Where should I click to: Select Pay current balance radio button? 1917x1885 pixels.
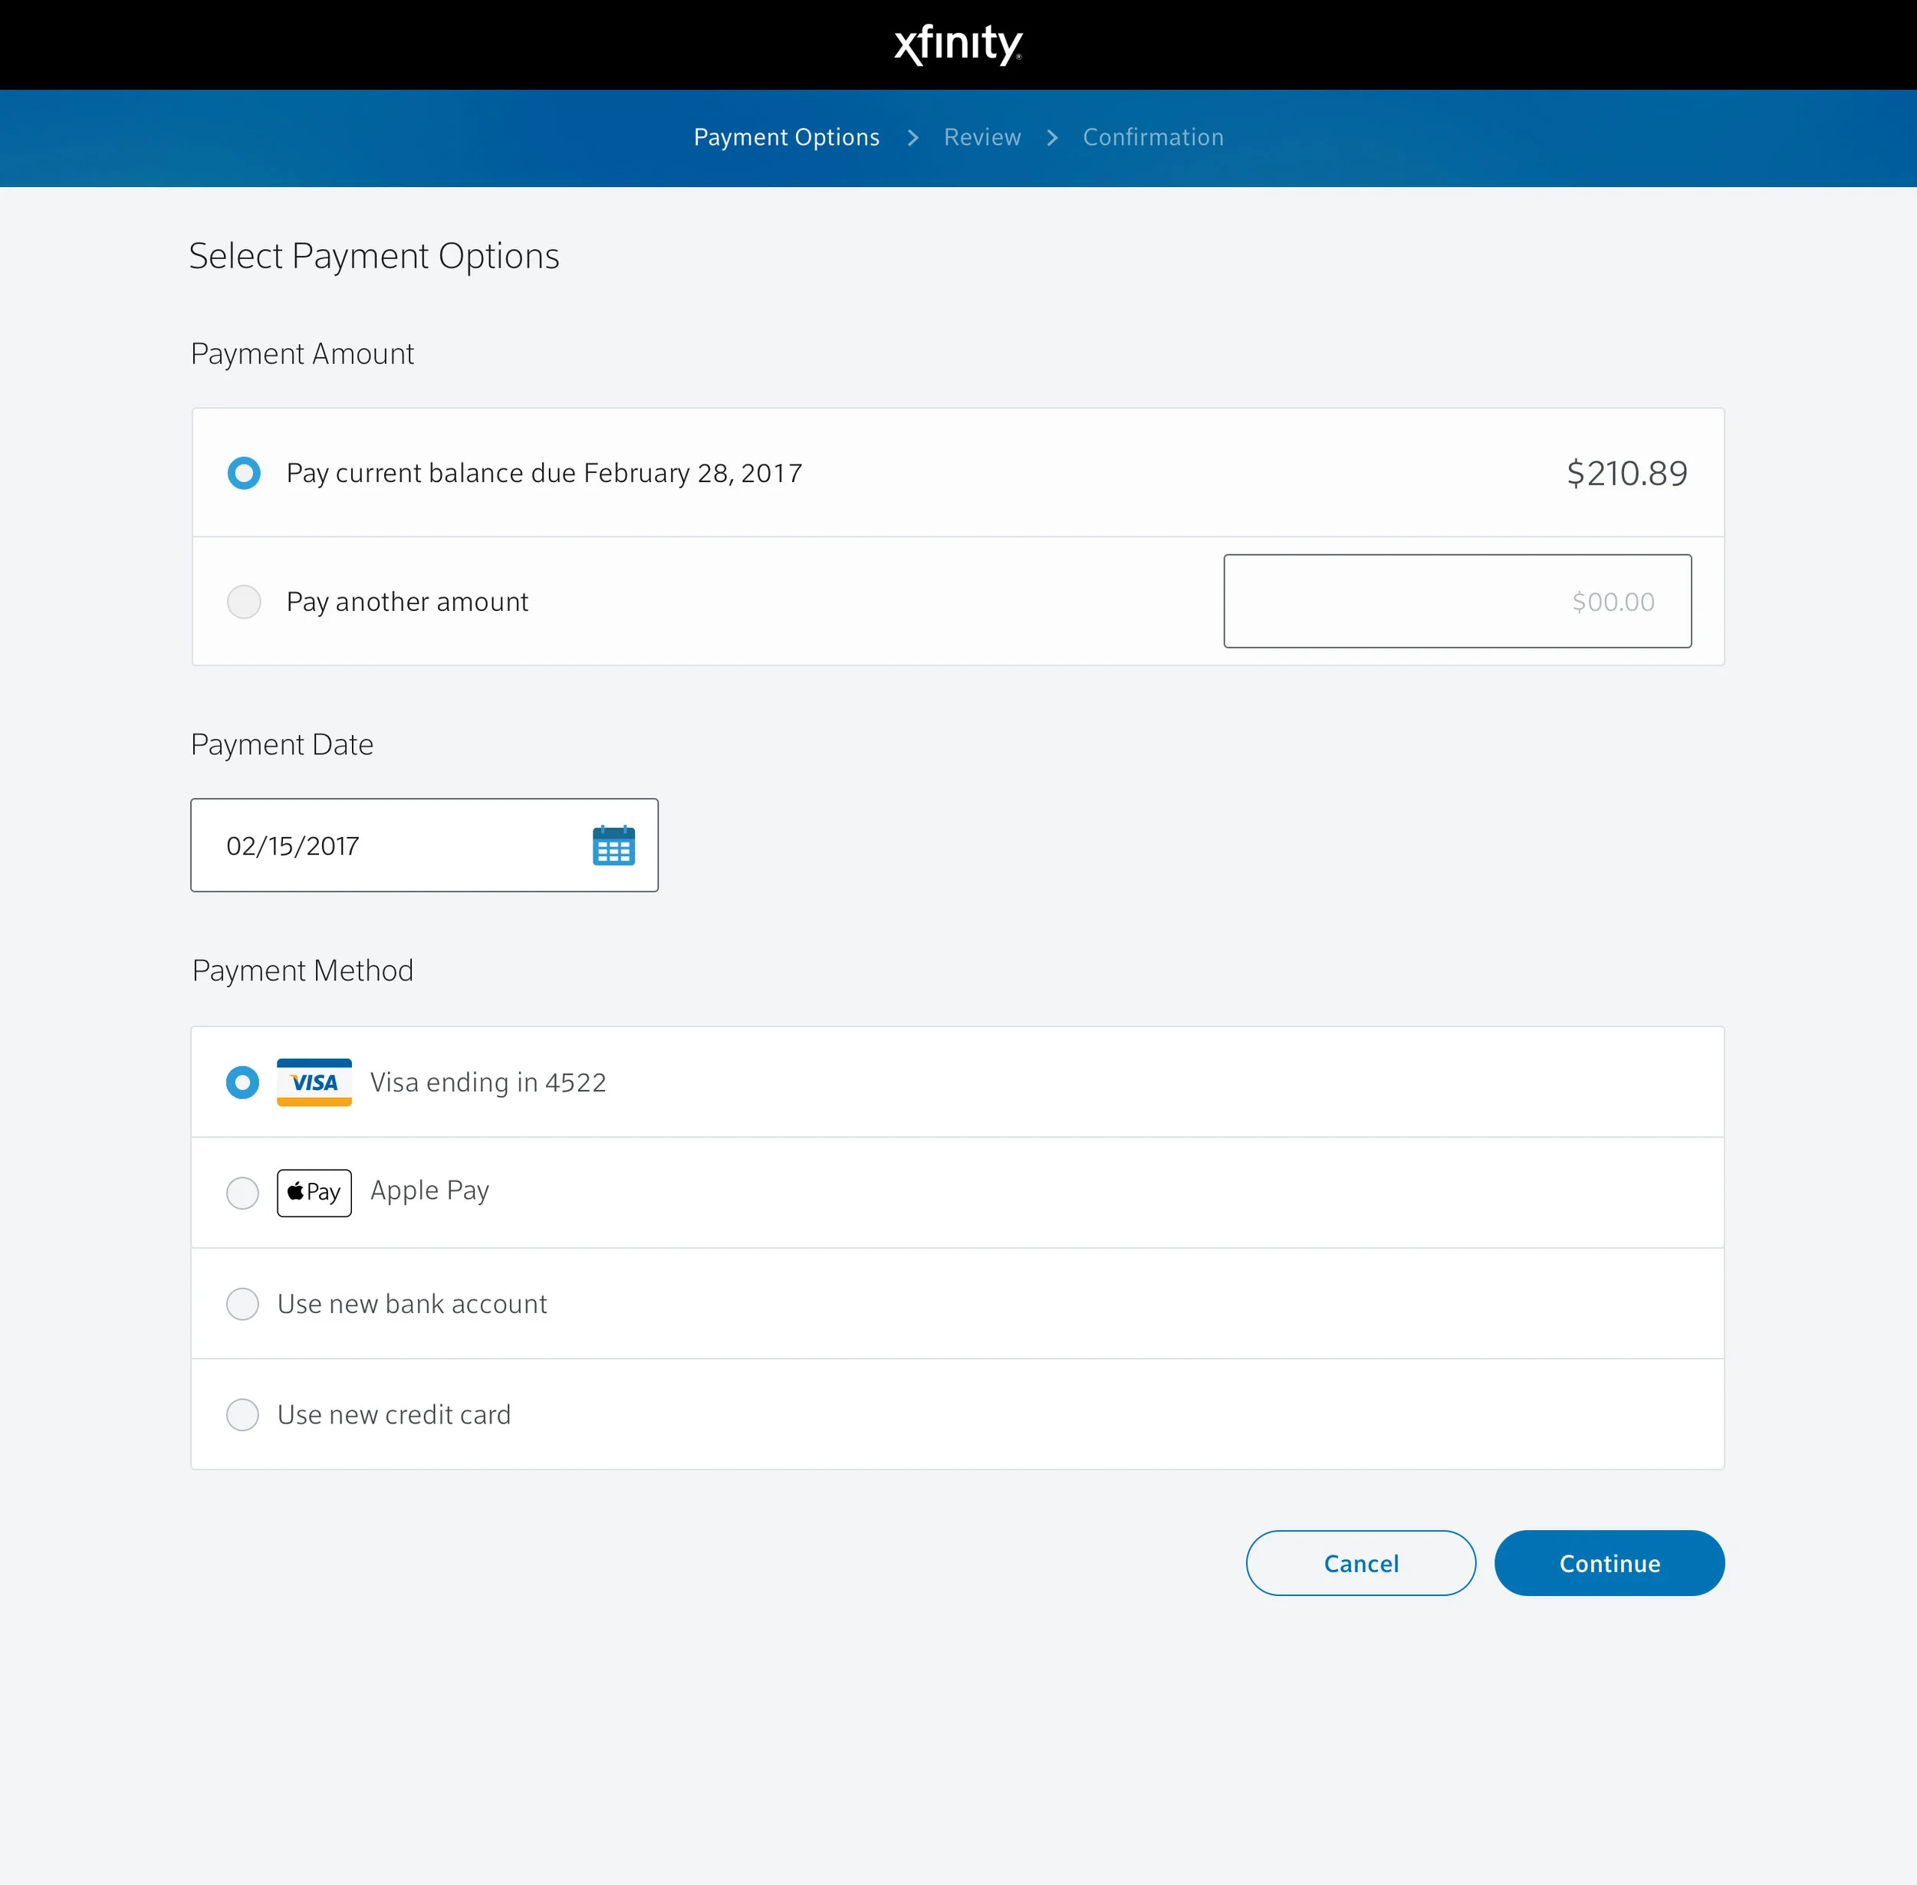[244, 473]
